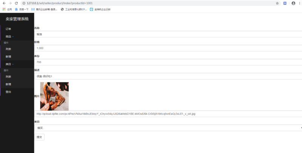Open the 腾讯企业邮箱 bookmark
Viewport: 302px width, 153px height.
pyautogui.click(x=44, y=9)
